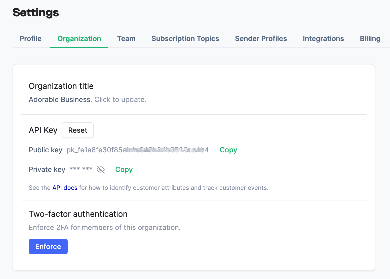This screenshot has height=279, width=390.
Task: Go to the Subscription Topics tab
Action: [x=185, y=39]
